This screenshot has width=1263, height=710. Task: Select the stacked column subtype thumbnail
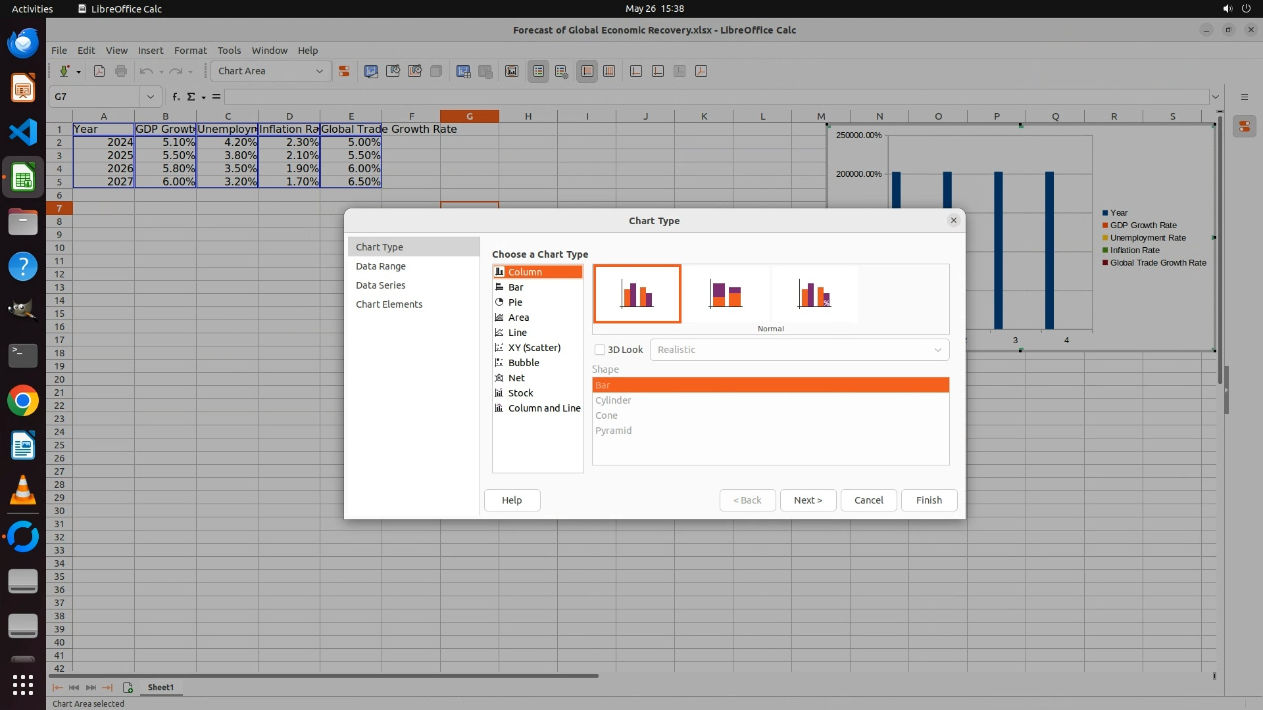(726, 294)
